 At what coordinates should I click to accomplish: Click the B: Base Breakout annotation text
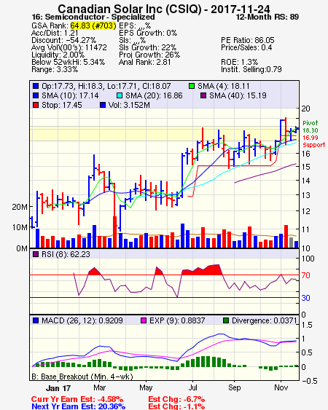(82, 377)
